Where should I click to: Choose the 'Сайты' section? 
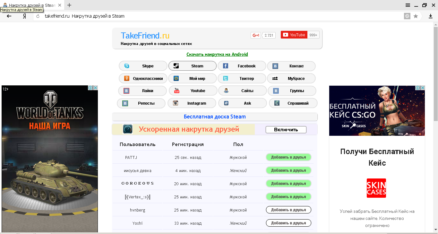pyautogui.click(x=243, y=91)
